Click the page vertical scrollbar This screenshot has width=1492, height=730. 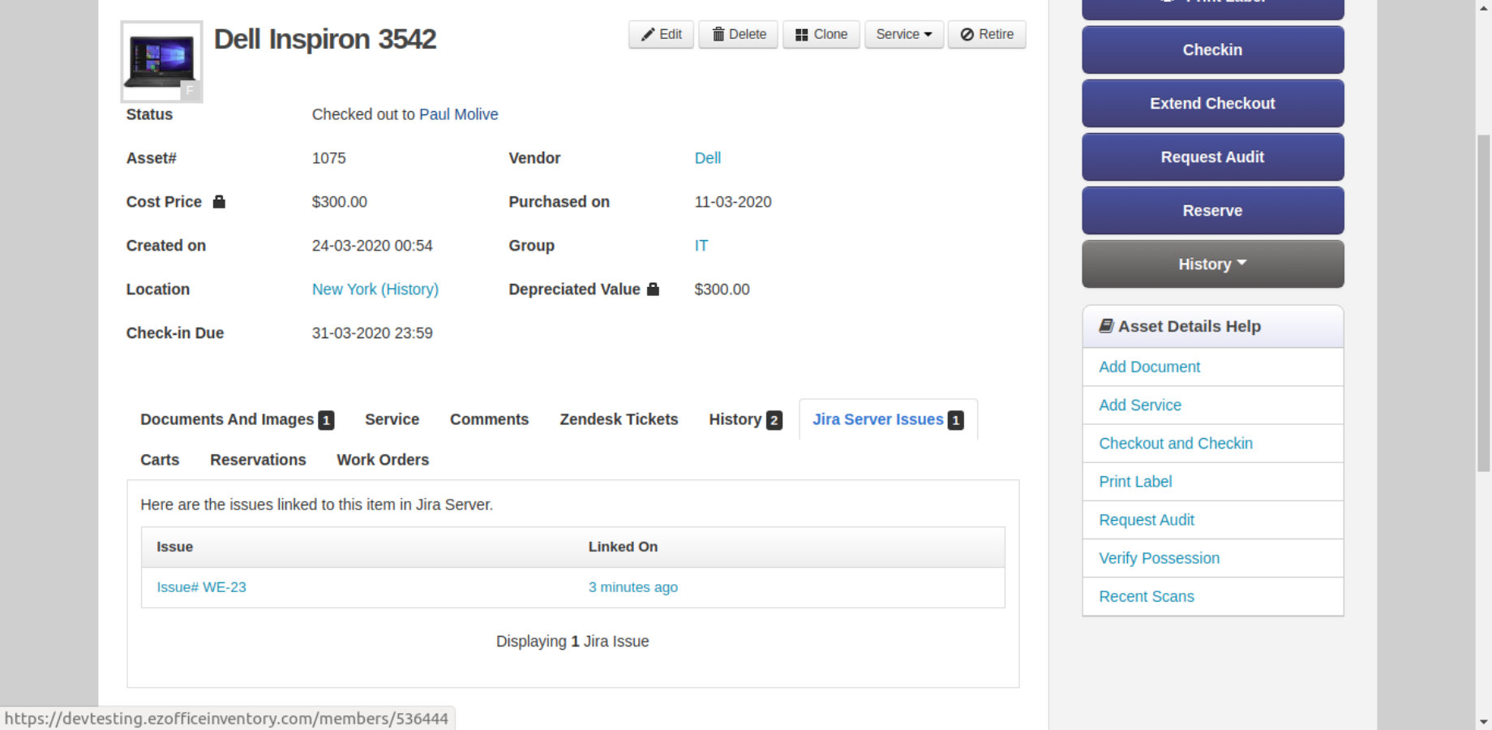(1483, 303)
